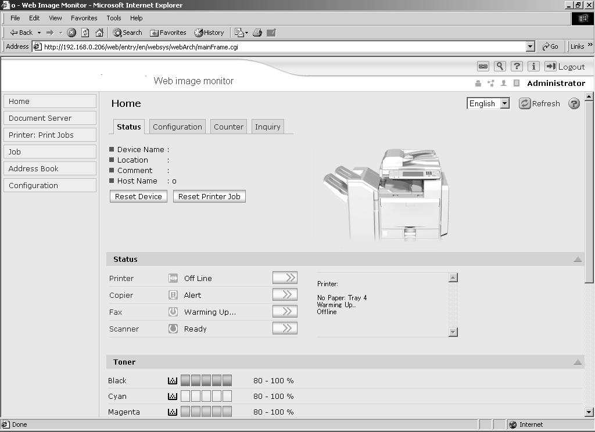Click the question mark help icon in header
Image resolution: width=595 pixels, height=432 pixels.
pyautogui.click(x=517, y=66)
